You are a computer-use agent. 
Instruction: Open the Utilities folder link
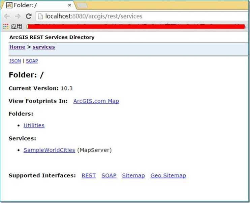coord(34,125)
